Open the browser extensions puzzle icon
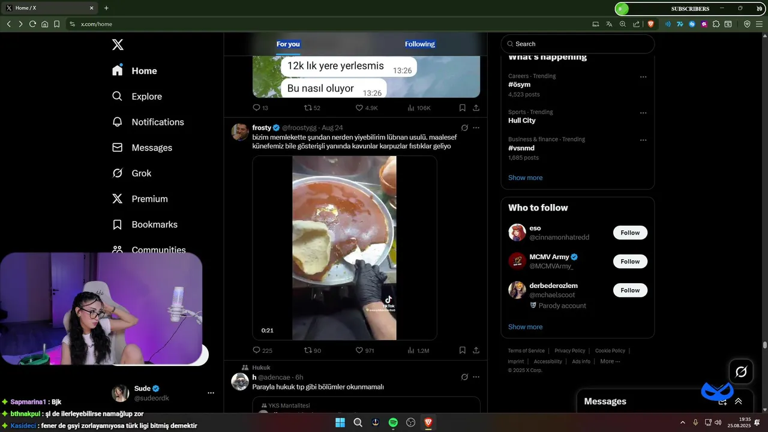Image resolution: width=768 pixels, height=432 pixels. click(716, 24)
